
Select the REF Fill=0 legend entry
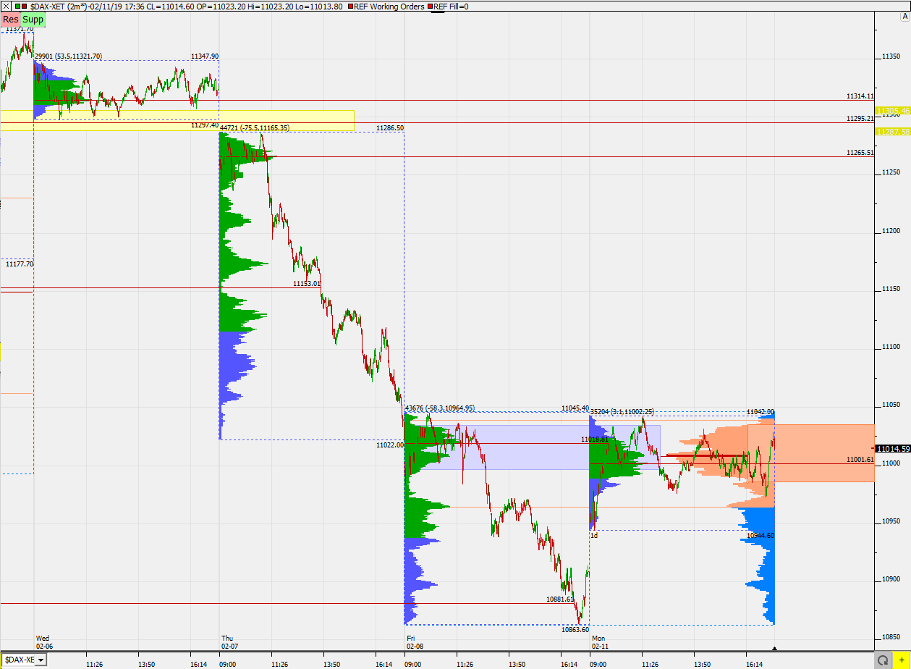click(451, 7)
